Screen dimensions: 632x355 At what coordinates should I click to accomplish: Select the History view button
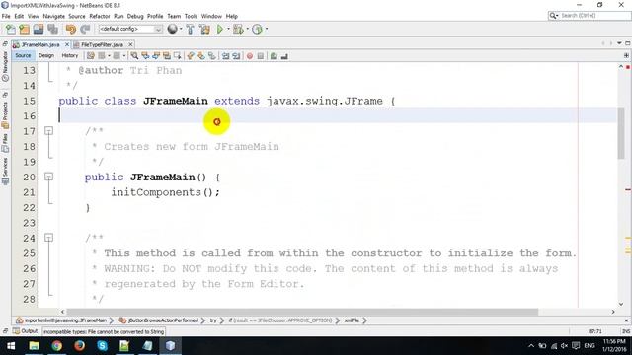point(70,56)
